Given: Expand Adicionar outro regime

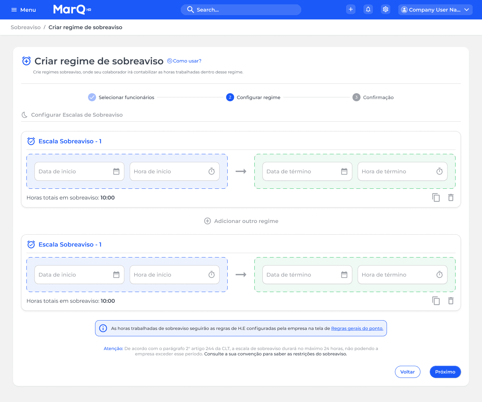Looking at the screenshot, I should (241, 221).
